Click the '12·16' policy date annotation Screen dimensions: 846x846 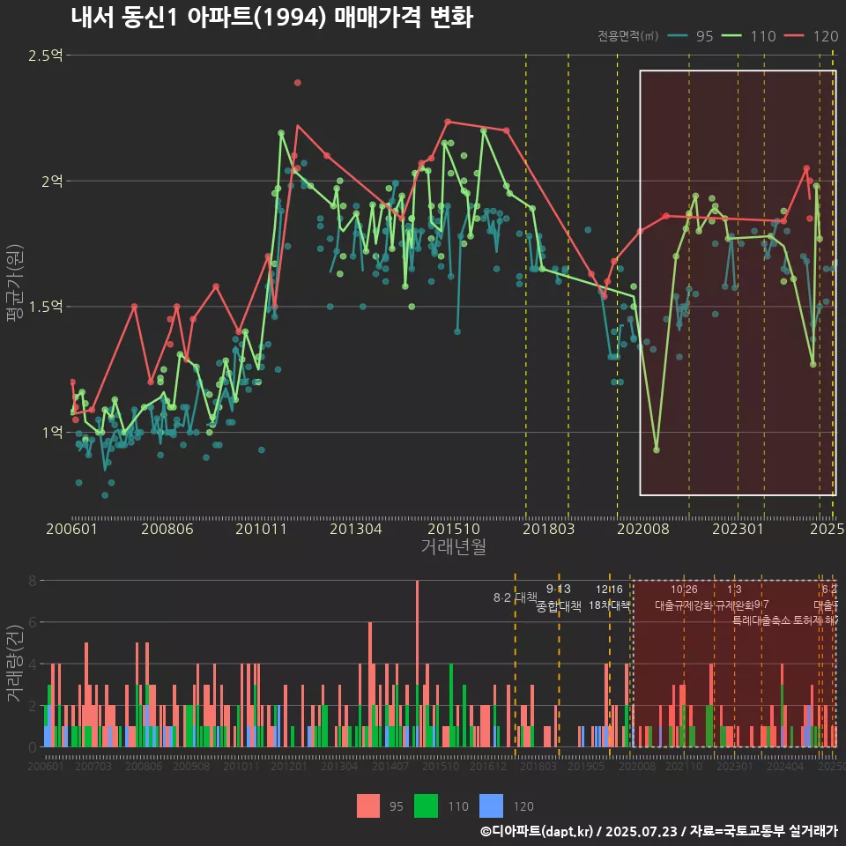(x=609, y=590)
